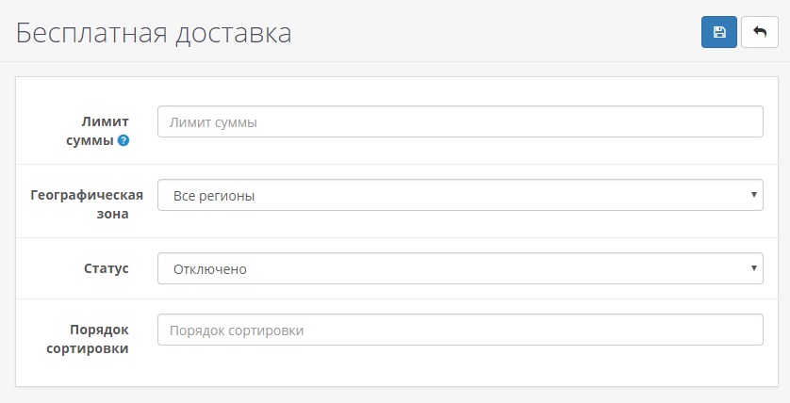Click the help icon beside Лимит суммы
790x403 pixels.
coord(123,141)
